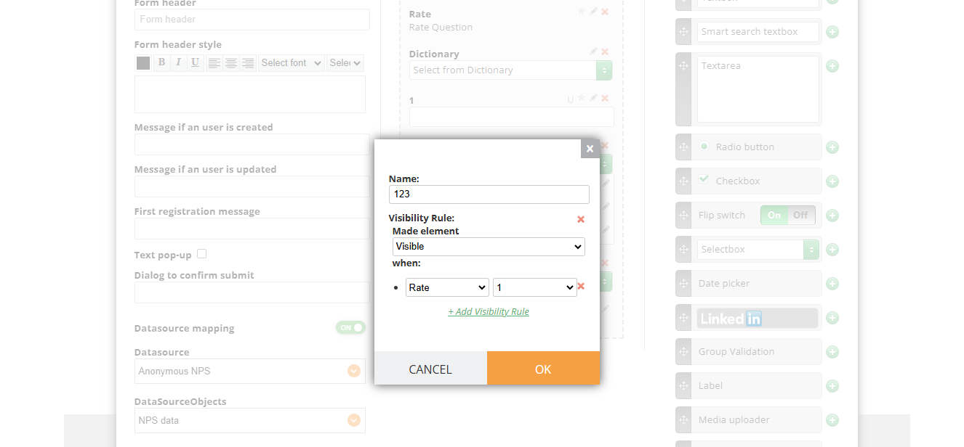This screenshot has height=447, width=964.
Task: Add the Date picker element
Action: [832, 284]
